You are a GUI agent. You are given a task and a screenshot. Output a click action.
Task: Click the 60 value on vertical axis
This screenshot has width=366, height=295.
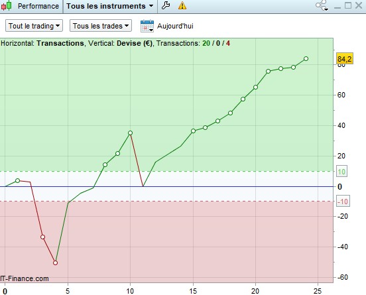341,95
